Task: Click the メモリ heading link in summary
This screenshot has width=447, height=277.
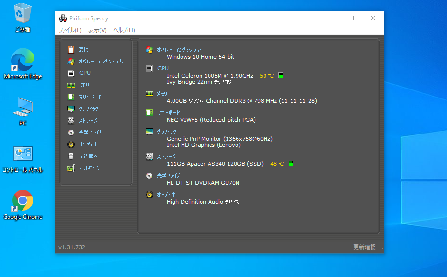Action: (x=162, y=94)
